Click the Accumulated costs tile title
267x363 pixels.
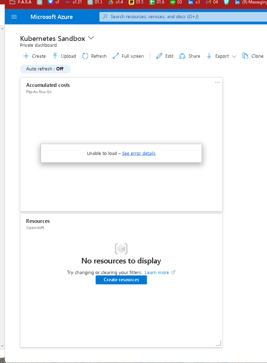pyautogui.click(x=48, y=85)
